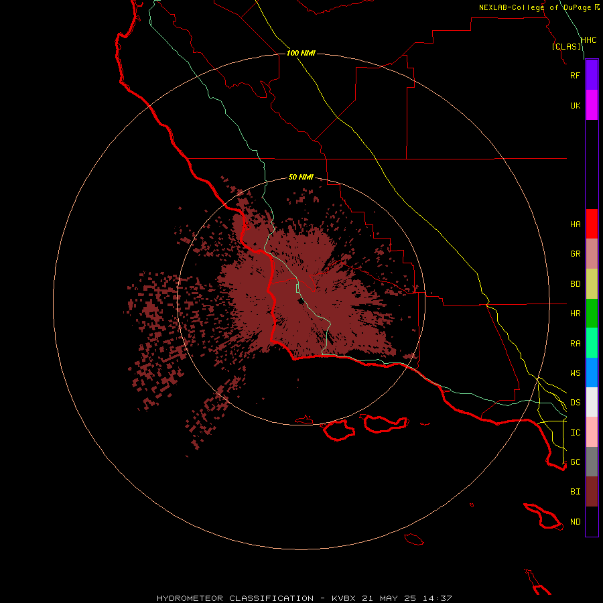Click the UK magenta legend swatch
Screen dimensions: 603x603
pyautogui.click(x=592, y=105)
